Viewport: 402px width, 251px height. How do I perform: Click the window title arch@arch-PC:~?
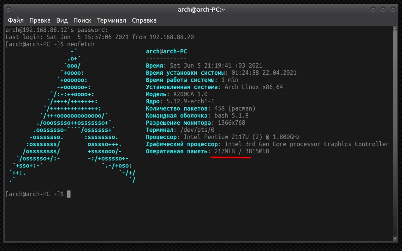point(201,9)
